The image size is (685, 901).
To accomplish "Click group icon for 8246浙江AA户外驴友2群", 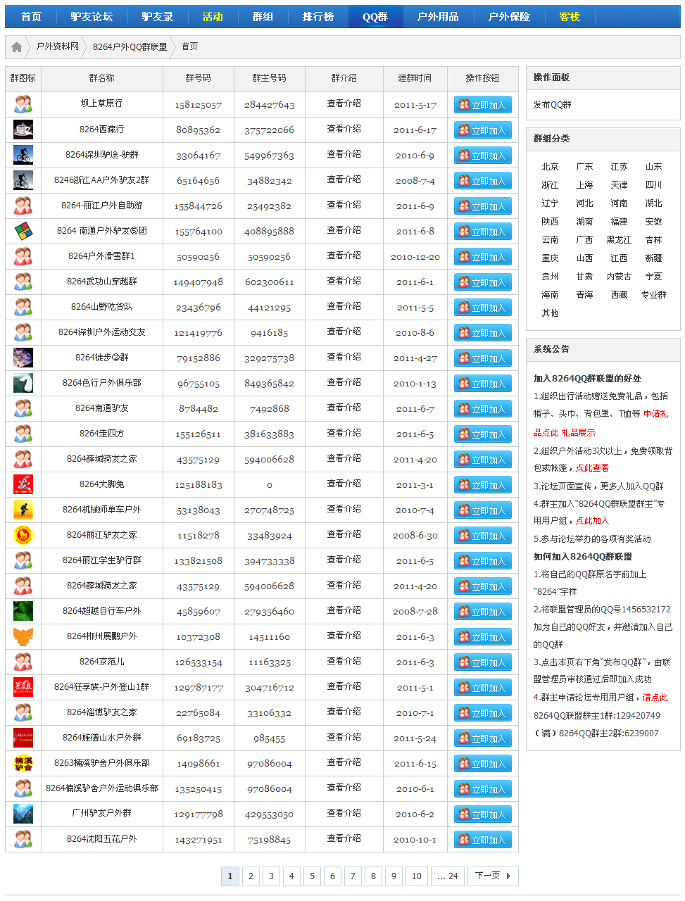I will tap(23, 180).
